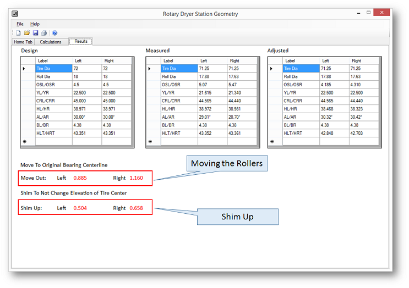Click Adjusted HL/HR left value 38.468
This screenshot has height=288, width=409.
334,109
